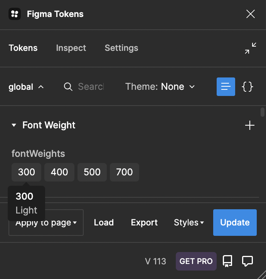The width and height of the screenshot is (266, 279).
Task: Collapse the Font Weight section
Action: pos(14,125)
